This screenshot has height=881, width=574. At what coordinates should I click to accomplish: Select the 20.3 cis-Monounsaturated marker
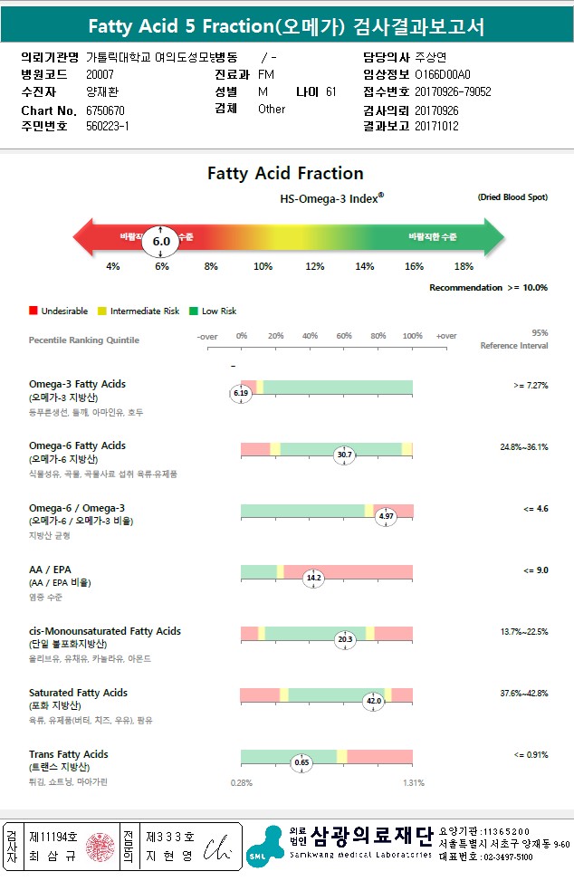click(x=345, y=639)
